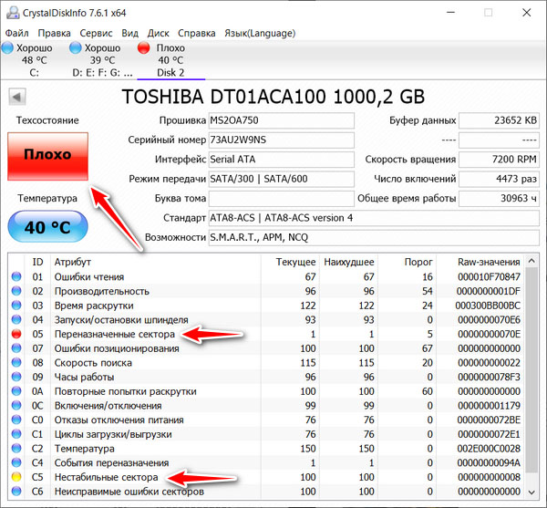Click status dot for C2 Температура
This screenshot has width=547, height=508.
[16, 449]
